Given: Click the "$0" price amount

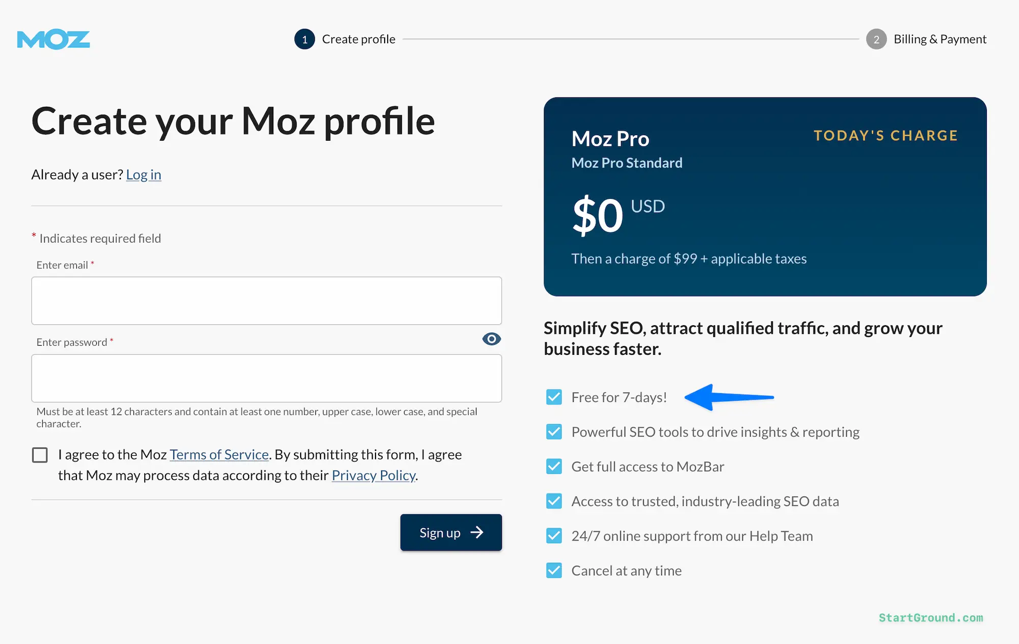Looking at the screenshot, I should click(598, 216).
